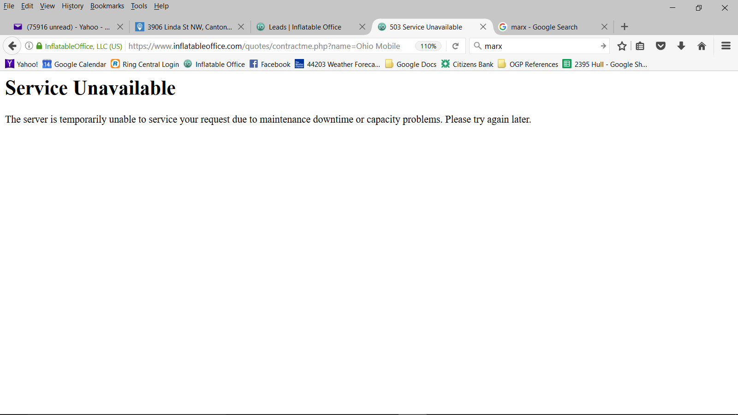
Task: Save page to Pocket icon
Action: click(x=661, y=46)
